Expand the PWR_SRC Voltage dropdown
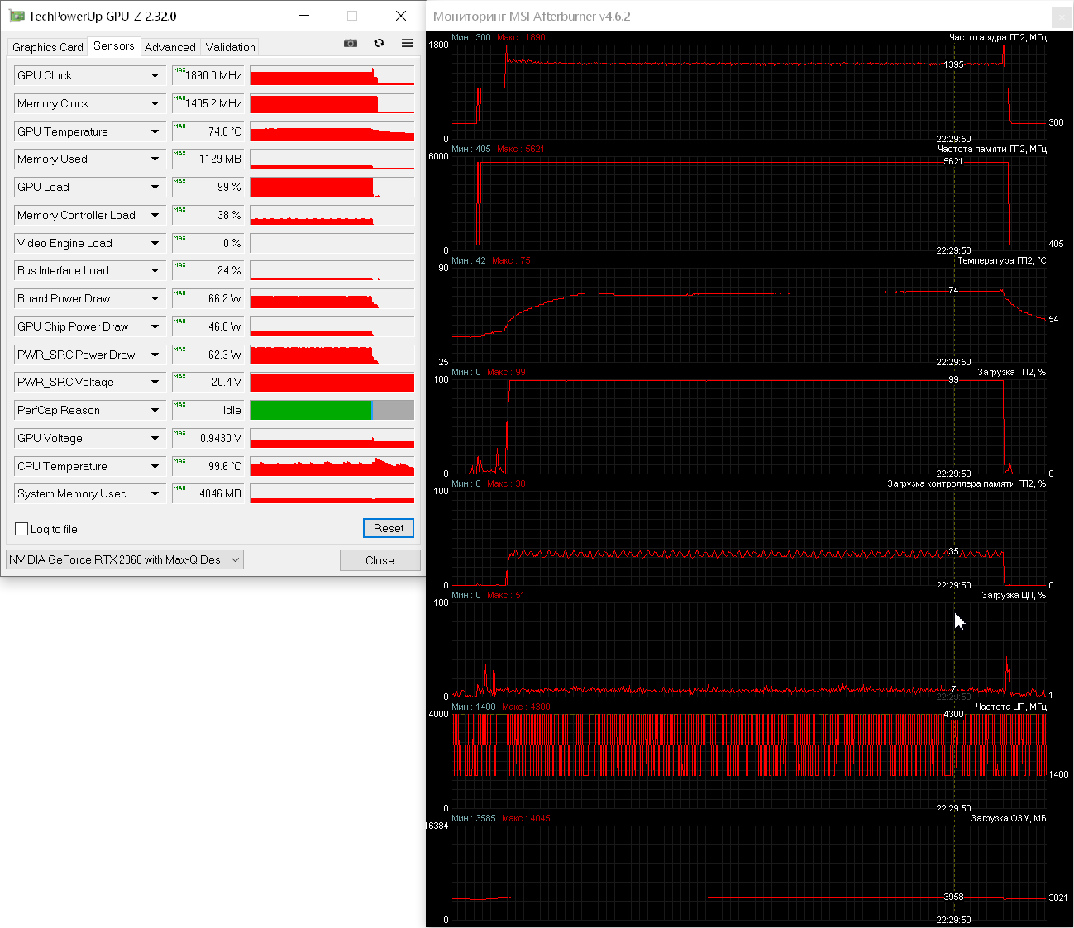 point(155,382)
